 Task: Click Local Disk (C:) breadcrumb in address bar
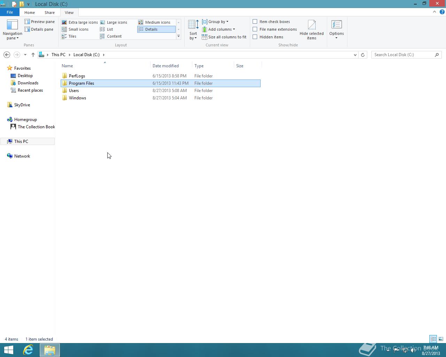[86, 55]
